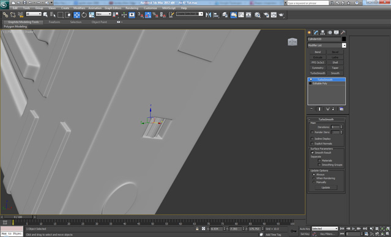Click the Select and Link tool
Image resolution: width=391 pixels, height=237 pixels.
click(x=6, y=15)
